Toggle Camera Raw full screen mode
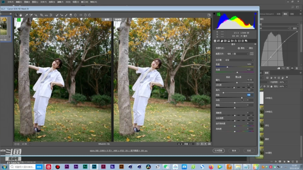This screenshot has height=170, width=303. point(209,15)
